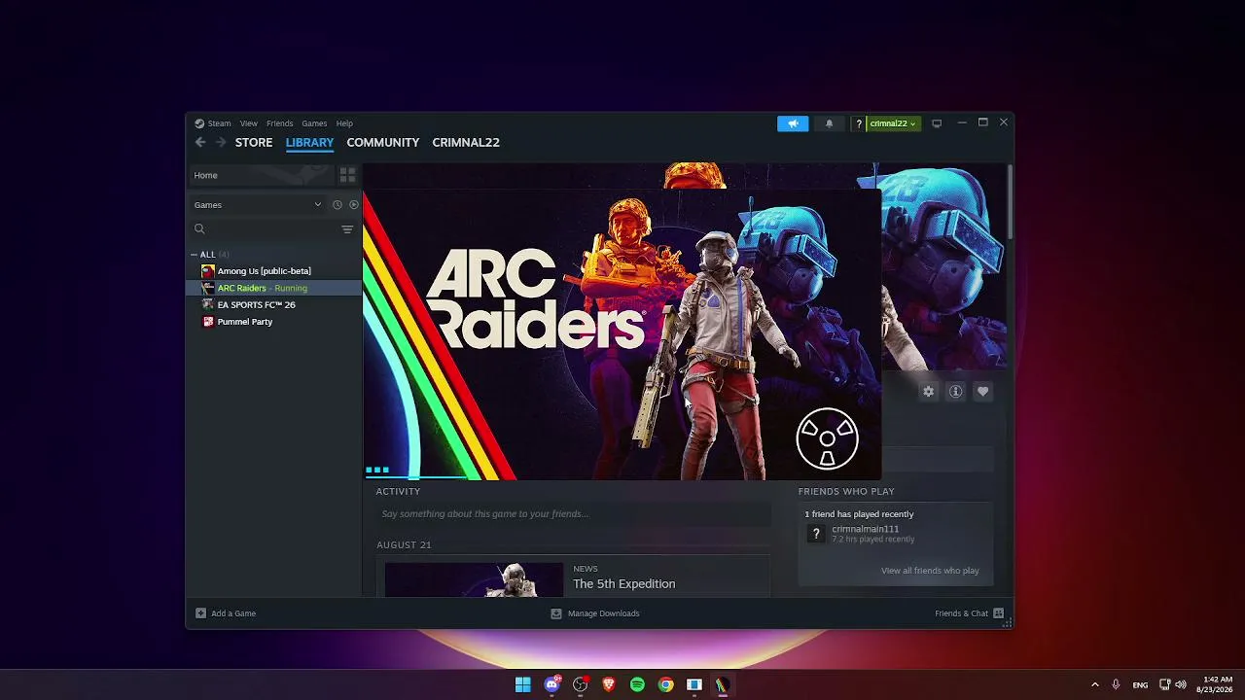
Task: Open advanced filter options icon
Action: (347, 229)
